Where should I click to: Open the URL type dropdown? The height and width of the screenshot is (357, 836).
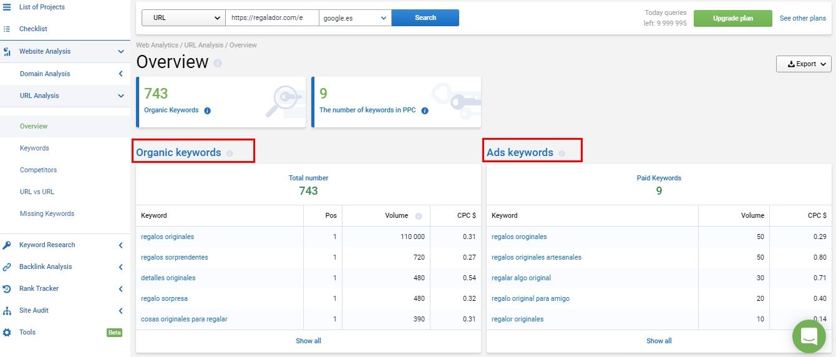coord(183,18)
